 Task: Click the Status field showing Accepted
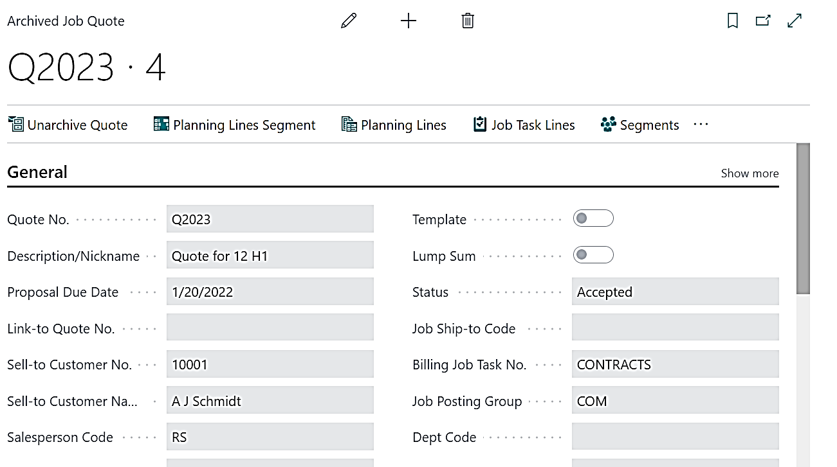tap(674, 292)
